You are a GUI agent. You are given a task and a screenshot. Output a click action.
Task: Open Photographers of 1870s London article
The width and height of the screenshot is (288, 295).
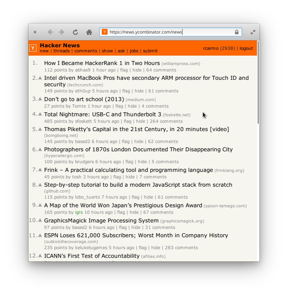tap(138, 149)
